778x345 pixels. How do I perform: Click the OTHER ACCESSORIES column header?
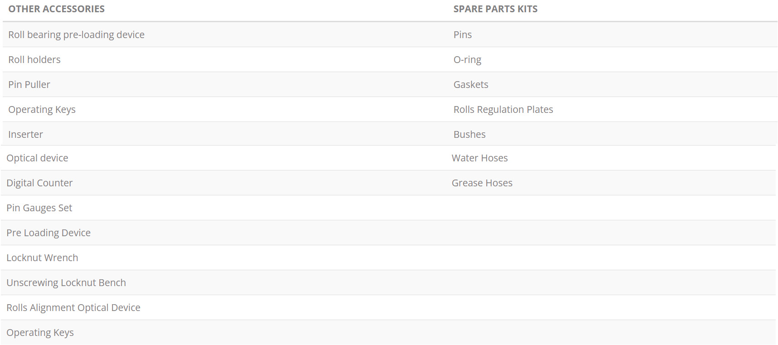[x=56, y=9]
